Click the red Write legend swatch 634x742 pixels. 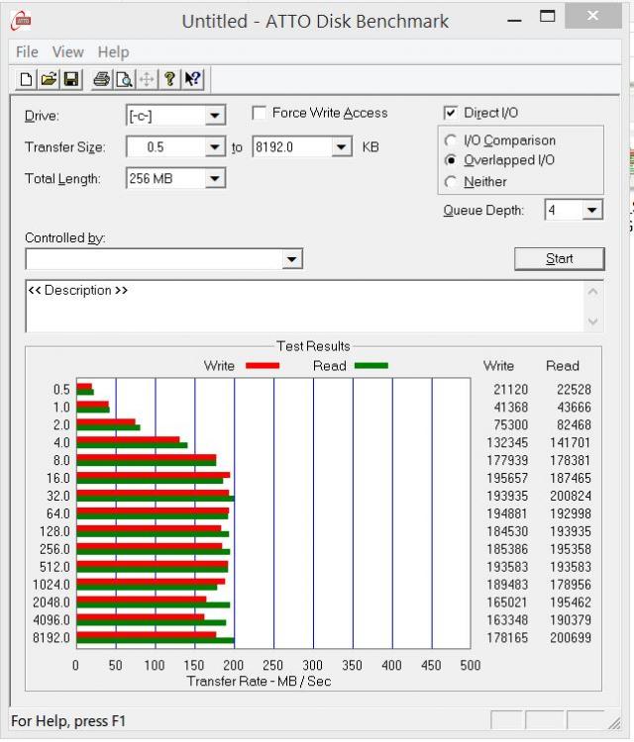click(263, 366)
